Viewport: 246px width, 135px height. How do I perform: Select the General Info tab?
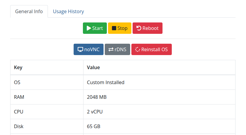click(29, 11)
